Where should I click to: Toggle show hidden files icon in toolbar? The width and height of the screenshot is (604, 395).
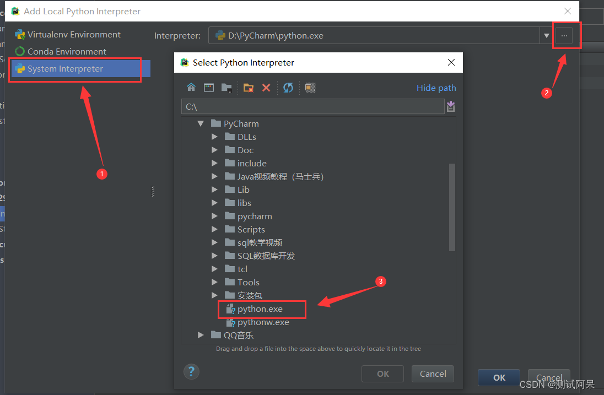(310, 88)
